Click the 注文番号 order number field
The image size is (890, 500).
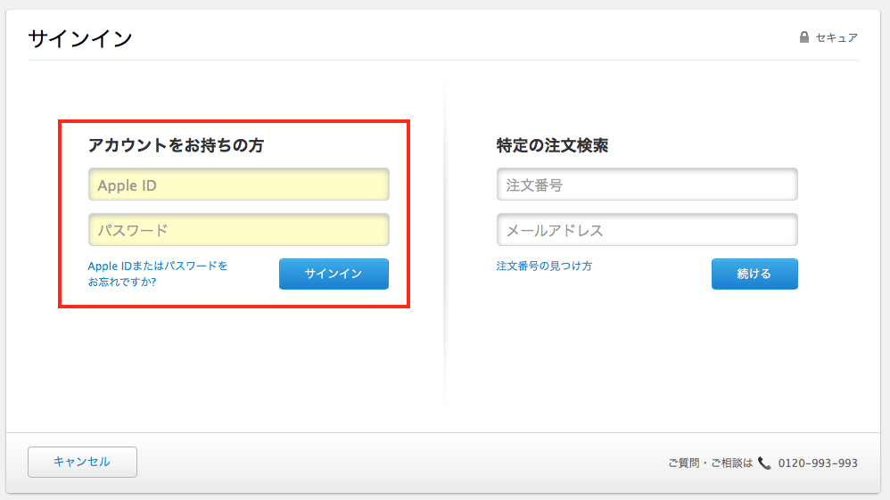pyautogui.click(x=647, y=184)
